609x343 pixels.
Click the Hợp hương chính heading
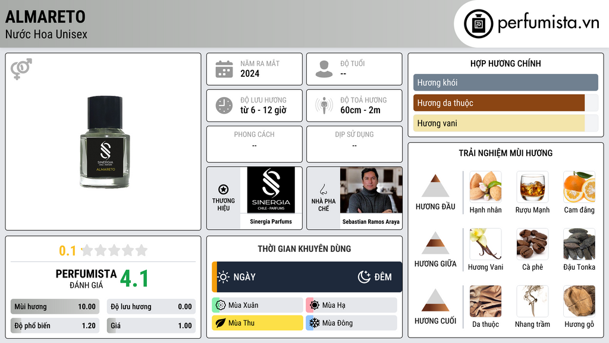click(506, 63)
